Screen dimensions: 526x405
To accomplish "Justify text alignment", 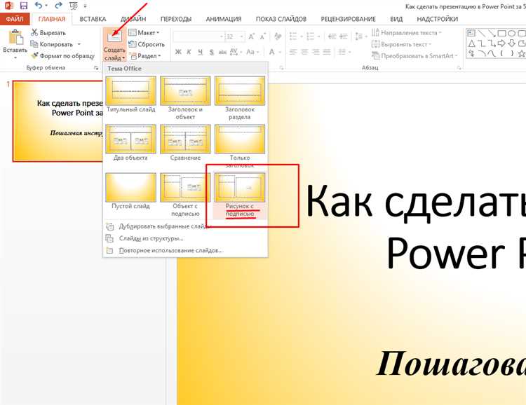I will coord(327,52).
